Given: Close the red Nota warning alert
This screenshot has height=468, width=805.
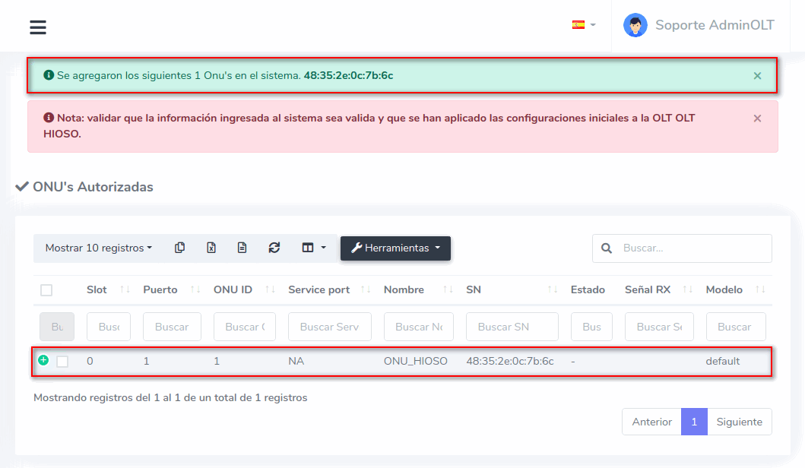Looking at the screenshot, I should (x=757, y=119).
